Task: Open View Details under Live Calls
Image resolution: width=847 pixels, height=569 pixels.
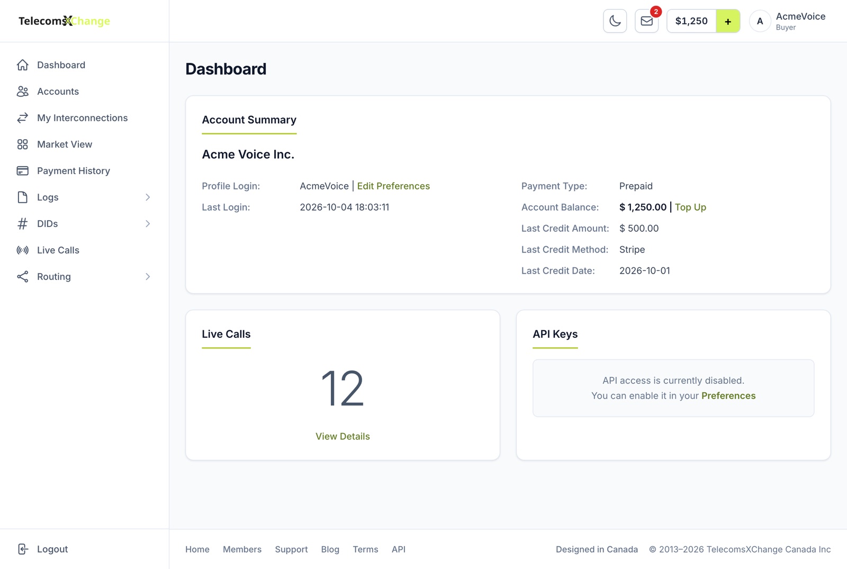Action: [343, 436]
